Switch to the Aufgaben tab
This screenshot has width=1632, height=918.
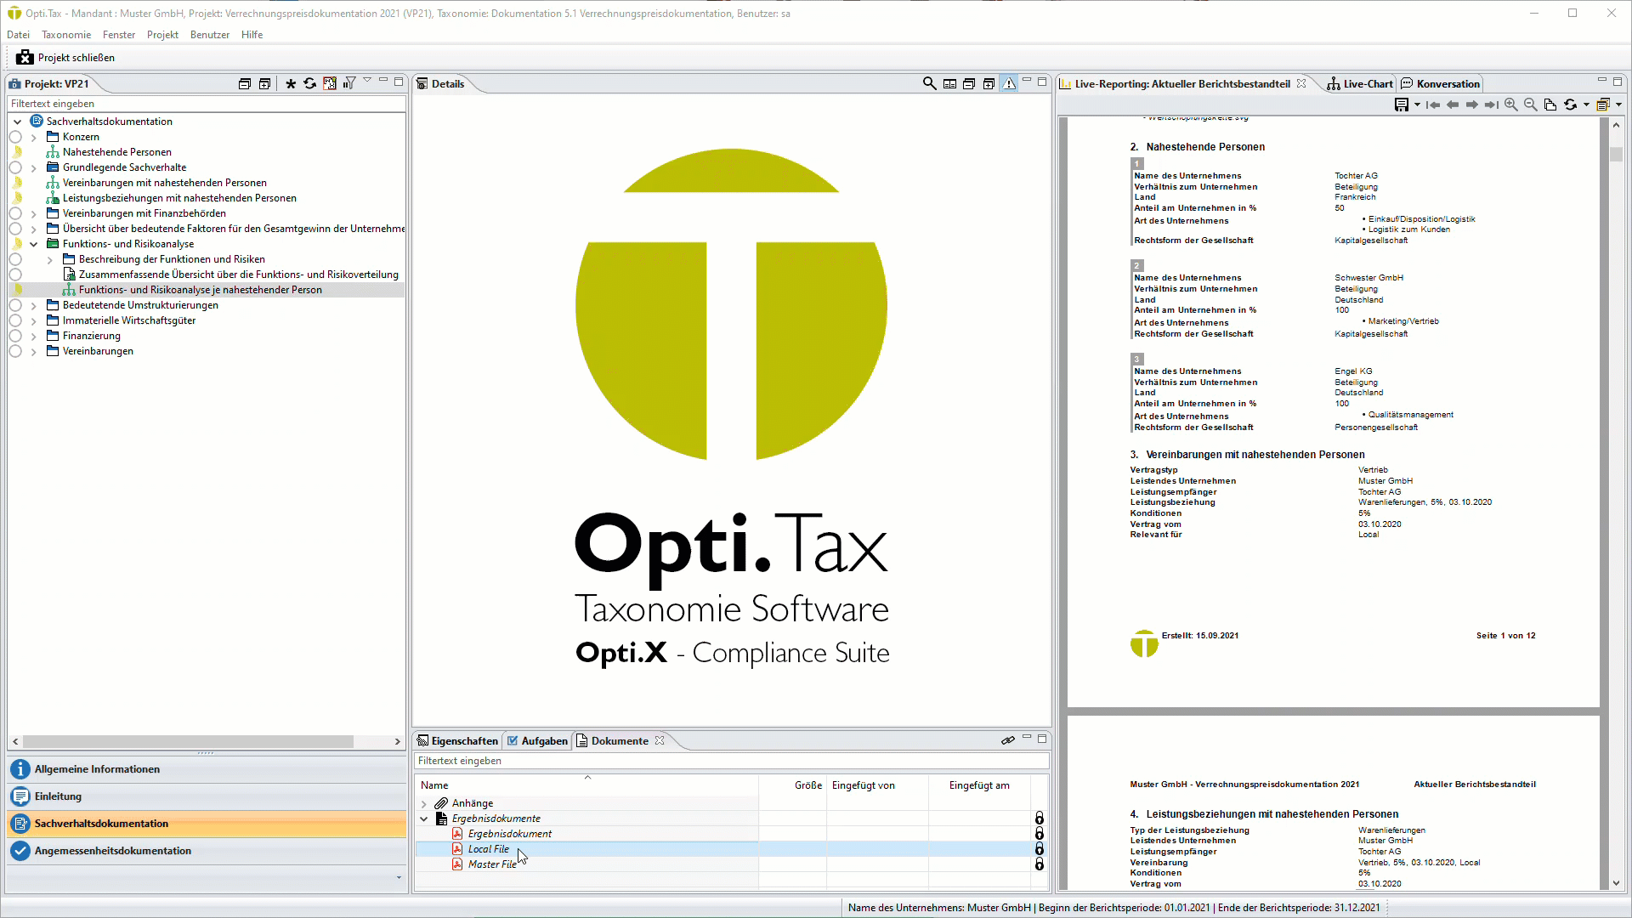(537, 740)
